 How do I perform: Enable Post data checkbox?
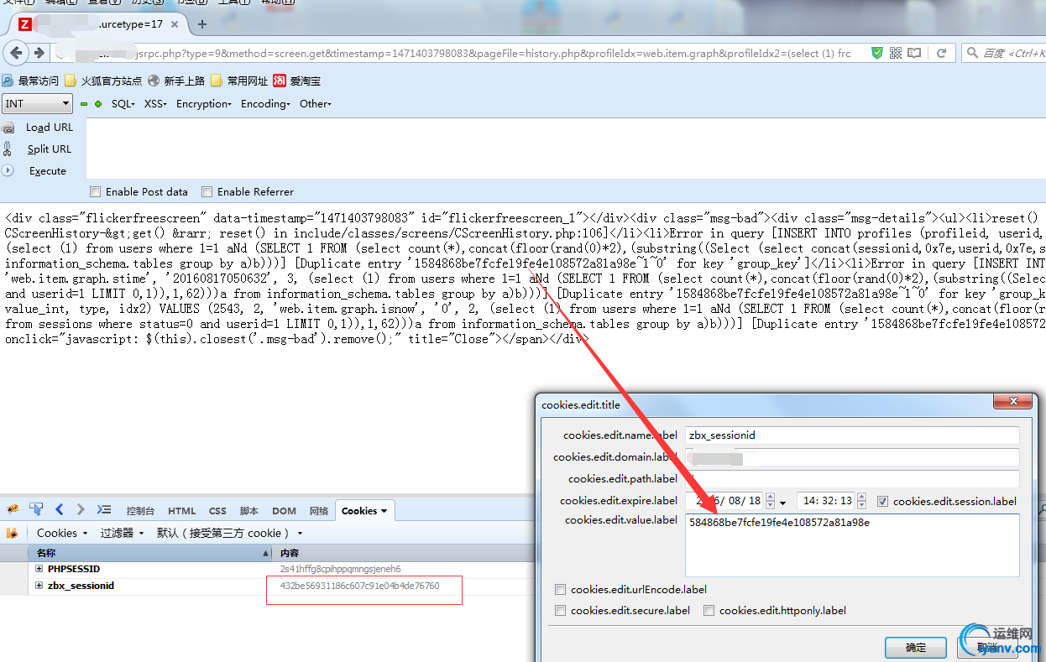95,191
